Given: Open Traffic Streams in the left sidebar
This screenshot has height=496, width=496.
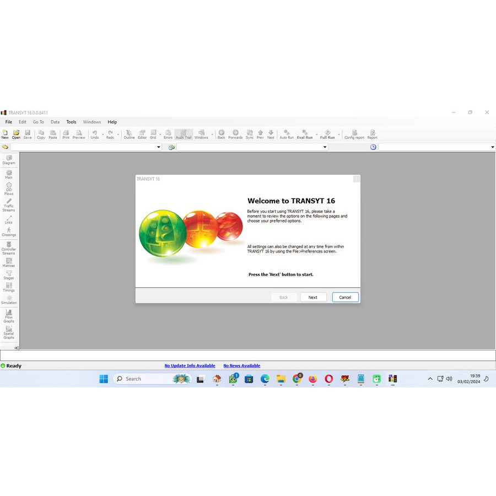Looking at the screenshot, I should pos(9,206).
